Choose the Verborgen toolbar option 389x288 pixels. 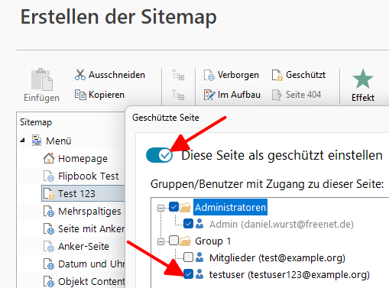click(x=232, y=75)
